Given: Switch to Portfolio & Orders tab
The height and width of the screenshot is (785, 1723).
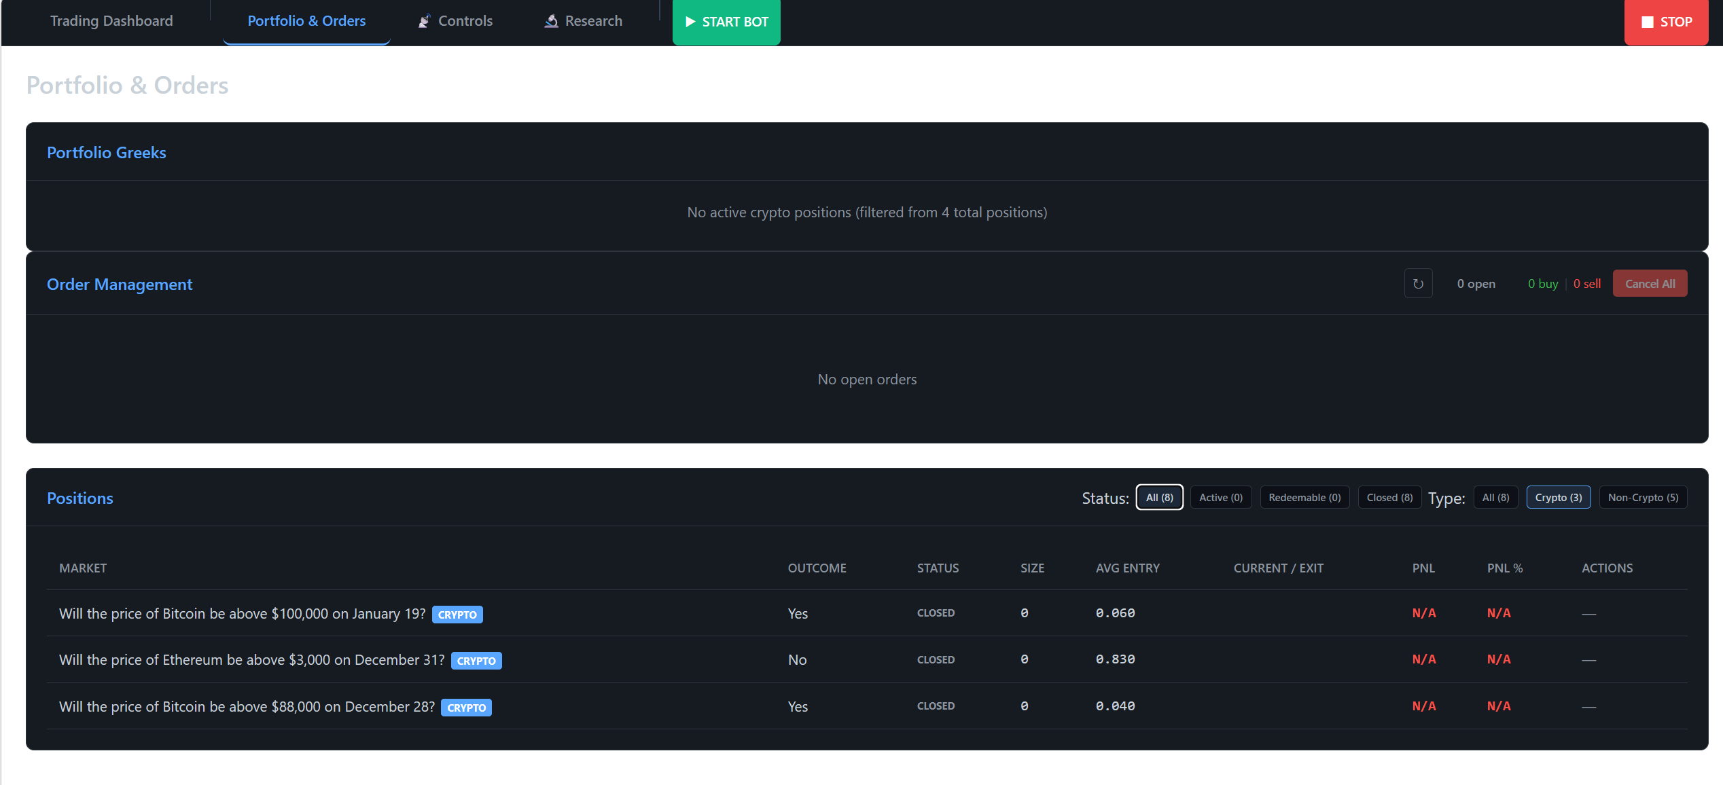Looking at the screenshot, I should [x=306, y=21].
